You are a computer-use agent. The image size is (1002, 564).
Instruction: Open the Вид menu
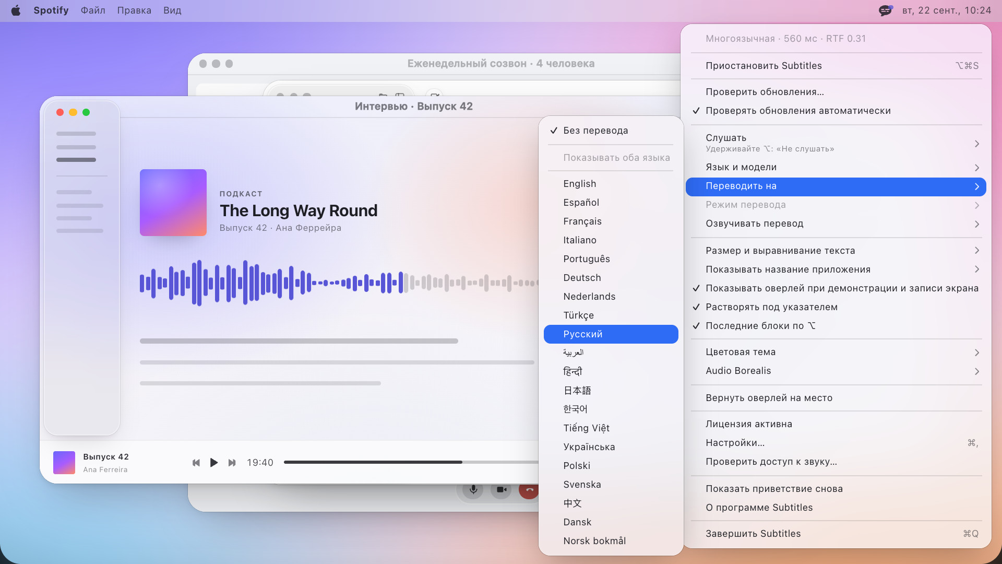[x=172, y=10]
